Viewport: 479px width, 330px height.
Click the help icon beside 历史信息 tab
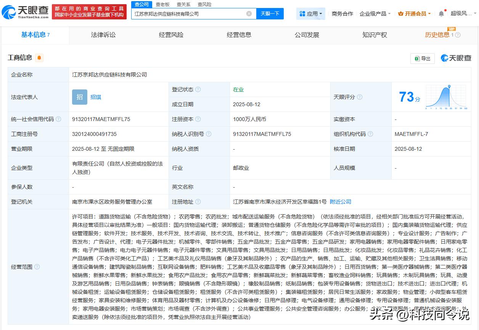click(x=458, y=35)
